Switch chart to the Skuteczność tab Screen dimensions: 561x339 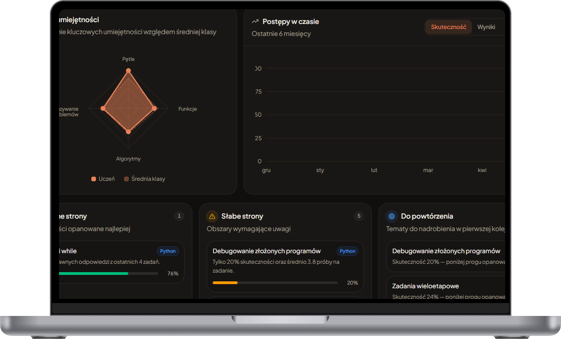click(x=448, y=27)
